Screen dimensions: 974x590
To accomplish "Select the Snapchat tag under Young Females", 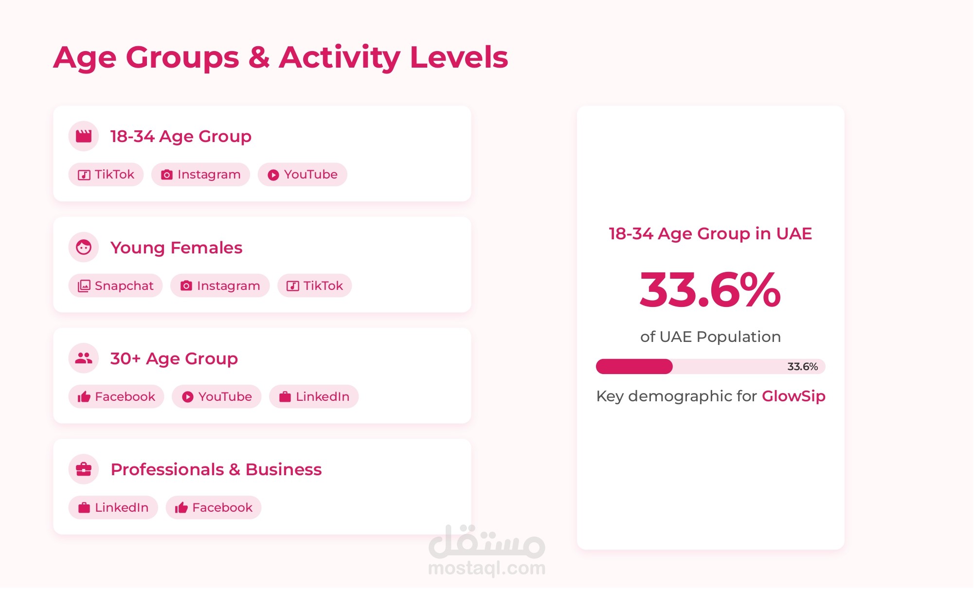I will (115, 286).
